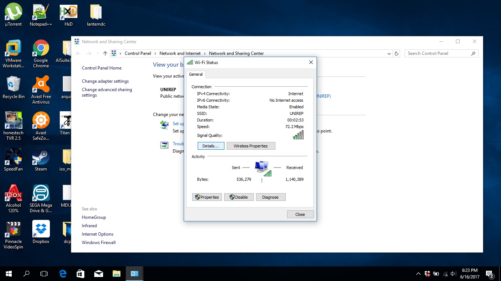Open the Notepad++ desktop shortcut
Screen dimensions: 501x281
tap(41, 15)
